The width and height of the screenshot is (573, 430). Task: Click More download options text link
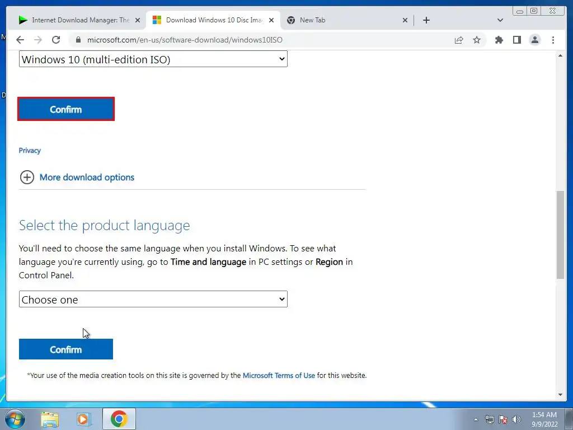[87, 177]
